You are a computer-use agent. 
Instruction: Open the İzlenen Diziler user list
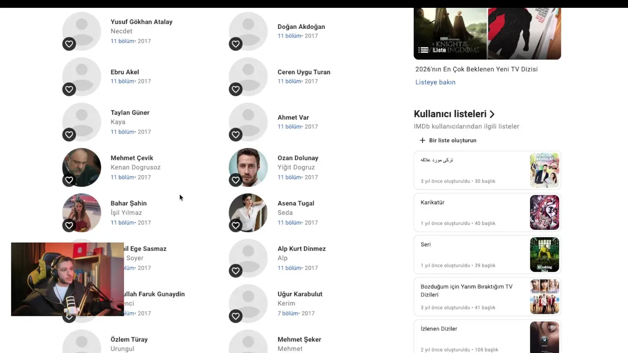[487, 337]
